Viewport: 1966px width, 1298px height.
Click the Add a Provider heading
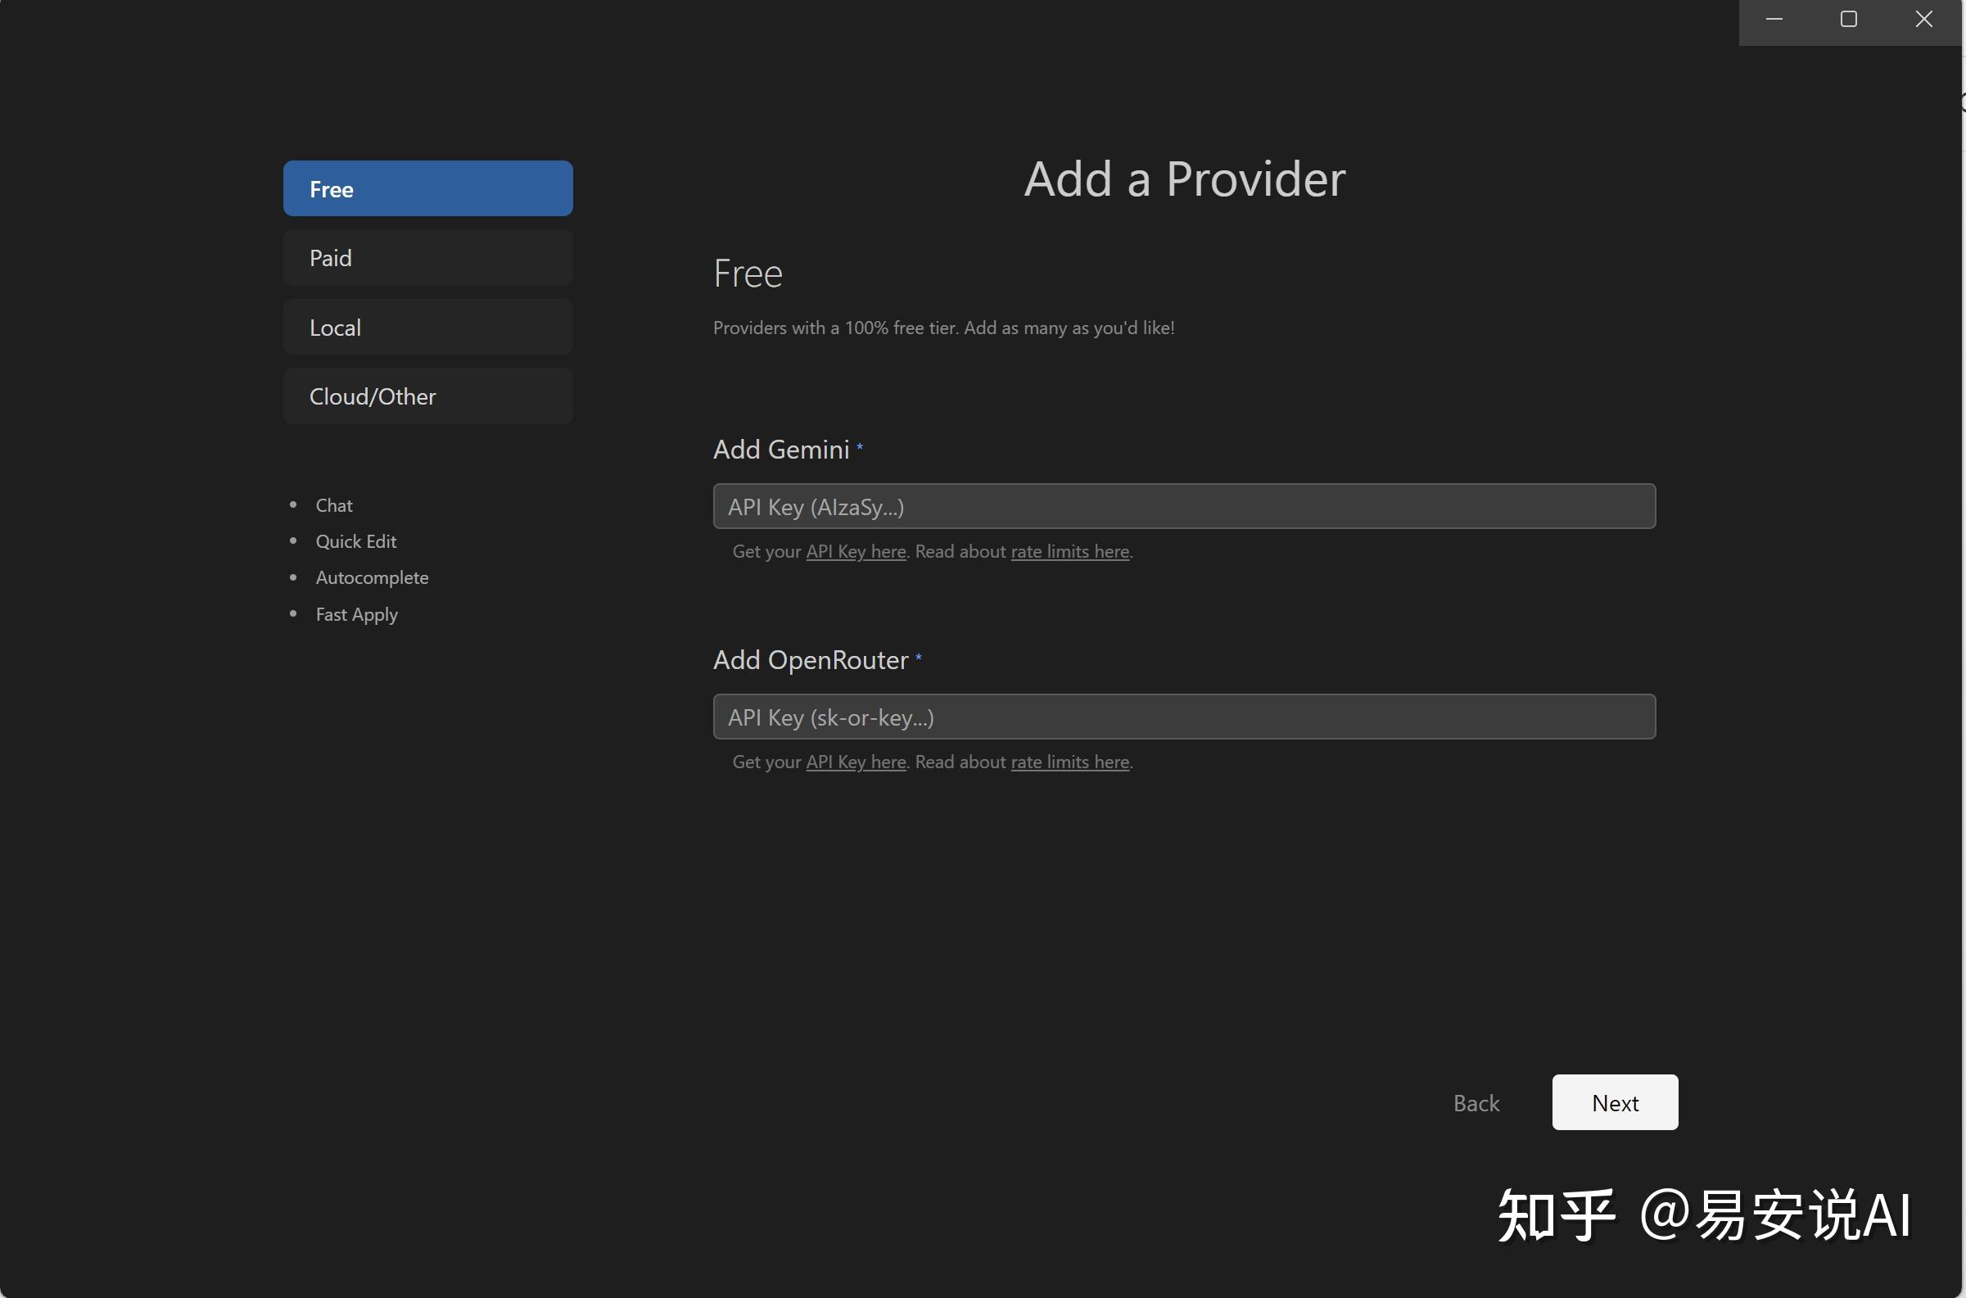1184,179
